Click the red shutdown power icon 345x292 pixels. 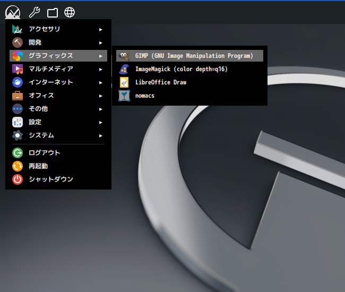[18, 179]
